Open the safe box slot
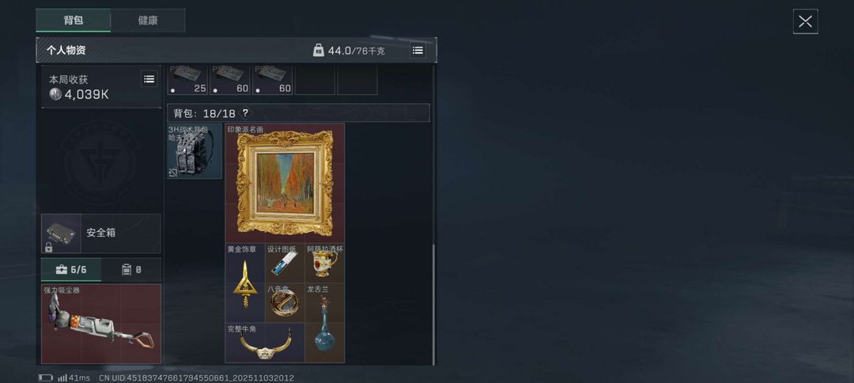This screenshot has height=383, width=854. [100, 233]
